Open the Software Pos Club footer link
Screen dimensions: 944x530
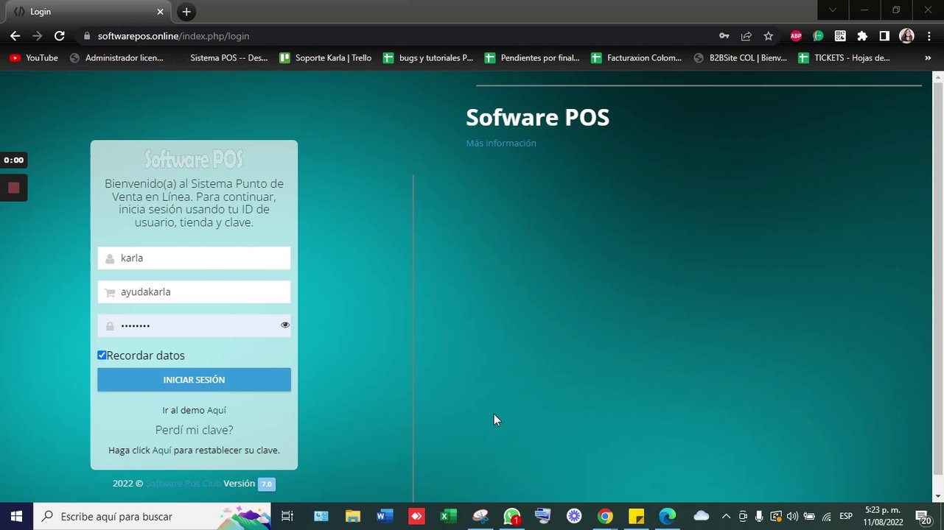[x=183, y=484]
